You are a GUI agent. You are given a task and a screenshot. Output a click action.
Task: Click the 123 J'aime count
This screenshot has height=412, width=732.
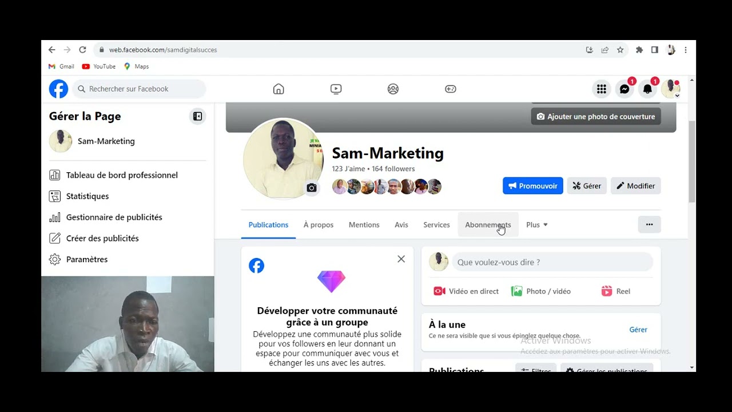click(348, 169)
